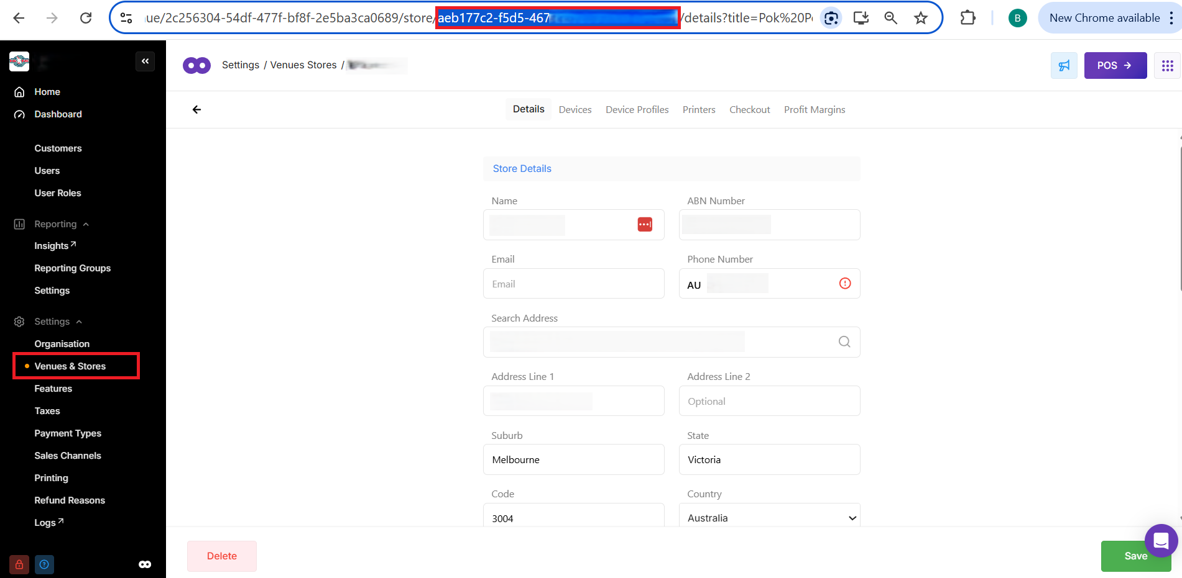
Task: Switch to the Printers tab
Action: pyautogui.click(x=699, y=110)
